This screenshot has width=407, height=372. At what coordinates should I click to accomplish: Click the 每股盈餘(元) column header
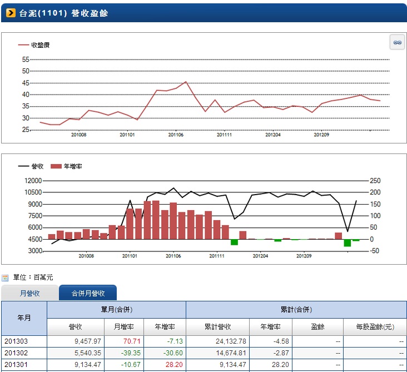tap(375, 326)
